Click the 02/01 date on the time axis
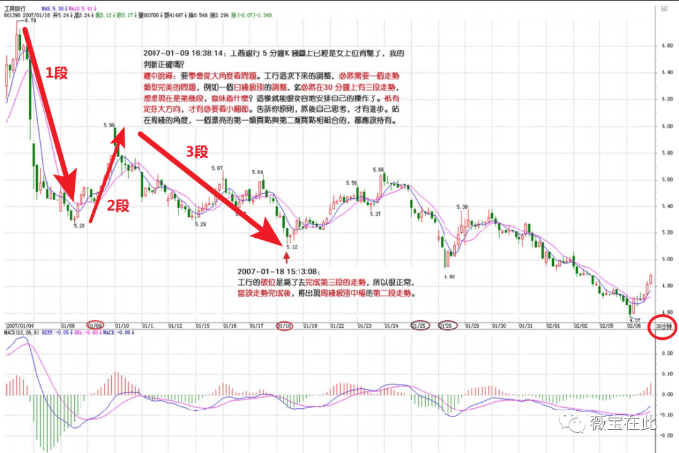The image size is (679, 453). pyautogui.click(x=553, y=325)
